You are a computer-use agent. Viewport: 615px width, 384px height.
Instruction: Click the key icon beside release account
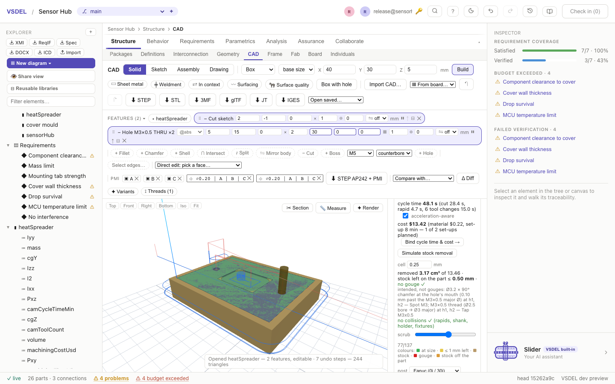[x=419, y=12]
